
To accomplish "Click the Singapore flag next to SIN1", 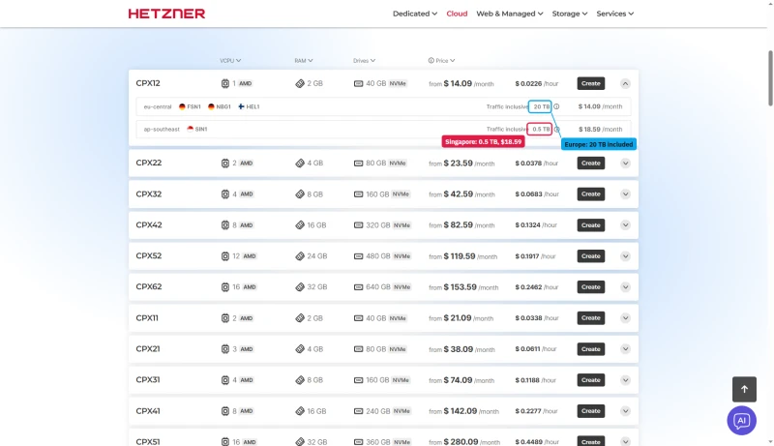I will (x=190, y=130).
